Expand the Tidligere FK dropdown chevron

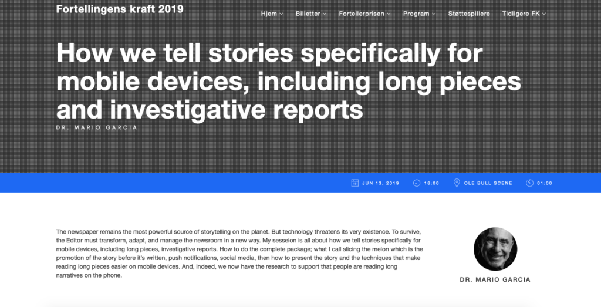[x=544, y=14]
